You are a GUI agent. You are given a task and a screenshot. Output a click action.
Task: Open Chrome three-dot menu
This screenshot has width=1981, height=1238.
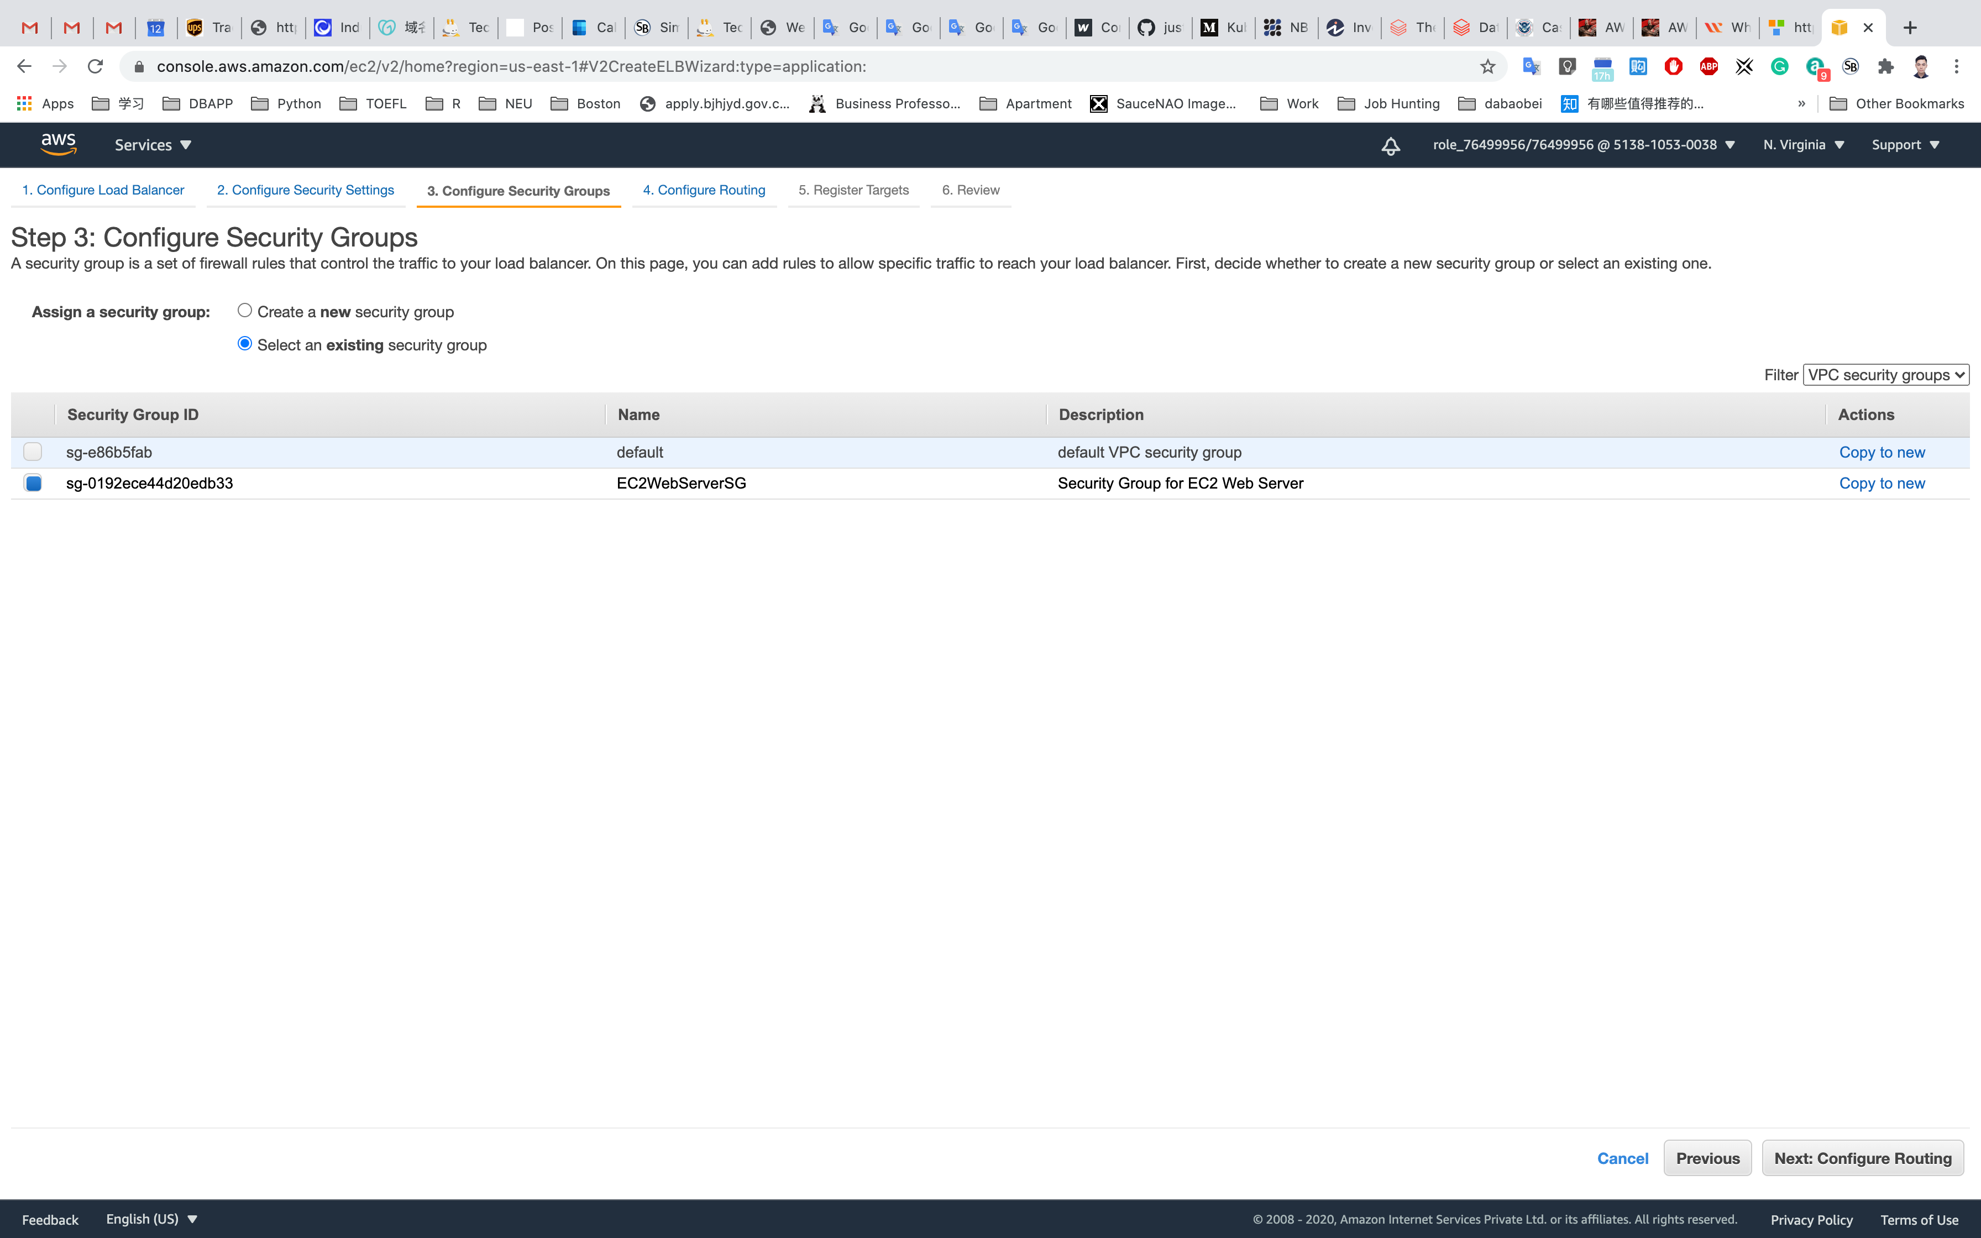pyautogui.click(x=1957, y=66)
